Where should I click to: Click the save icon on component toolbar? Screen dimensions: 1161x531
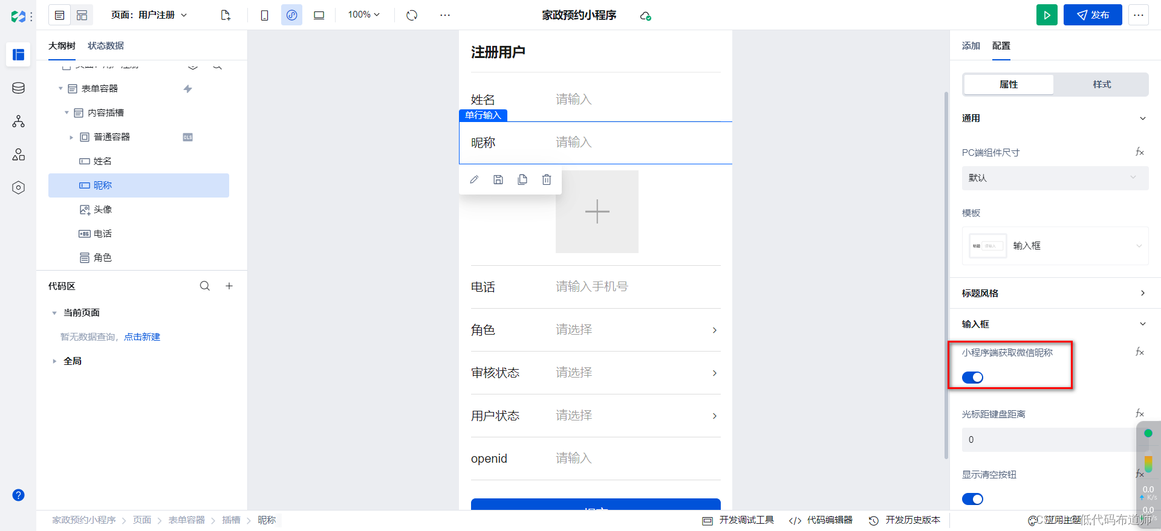(498, 179)
